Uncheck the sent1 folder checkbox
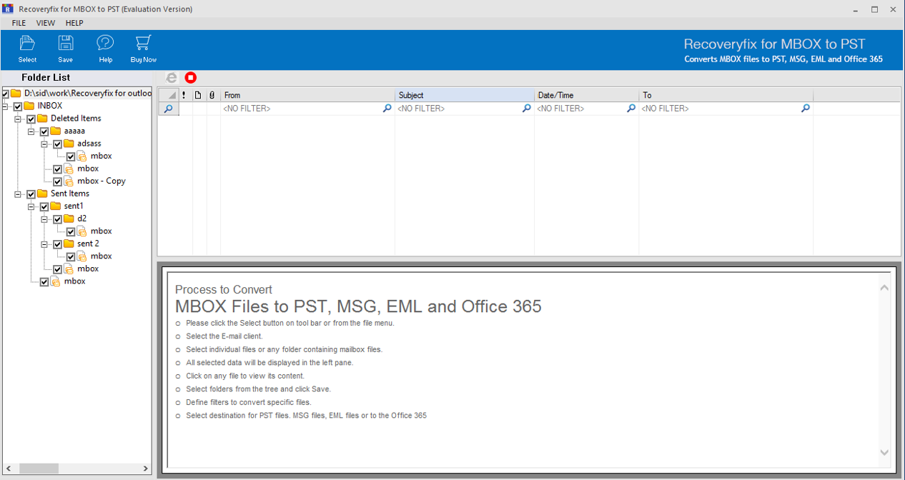Image resolution: width=905 pixels, height=480 pixels. (x=44, y=206)
